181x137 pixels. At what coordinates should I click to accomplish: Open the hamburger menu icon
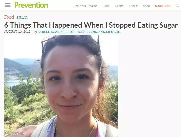coord(8,5)
